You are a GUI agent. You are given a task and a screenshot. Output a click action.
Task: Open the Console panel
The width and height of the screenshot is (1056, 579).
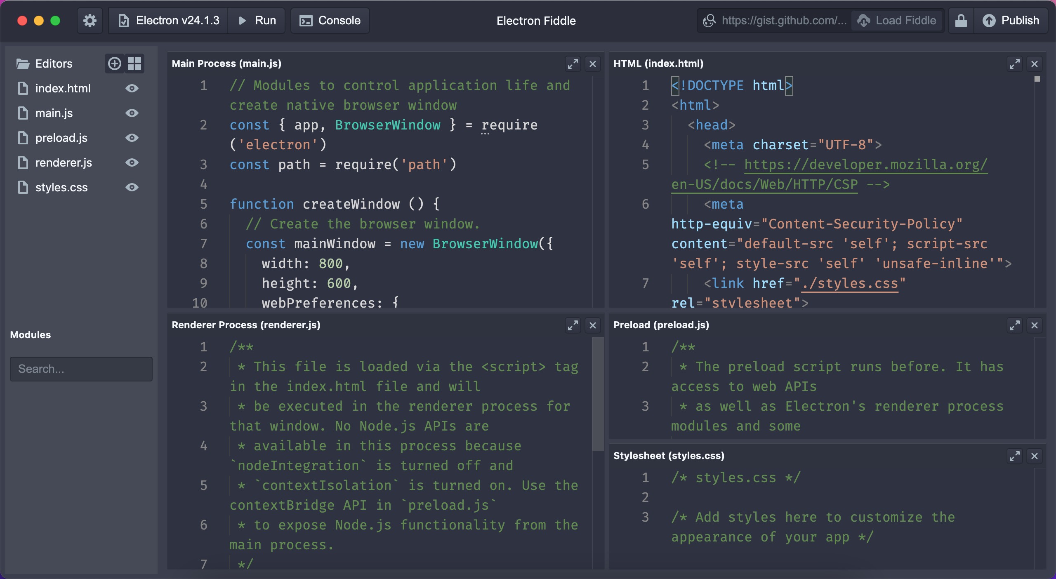click(x=330, y=20)
